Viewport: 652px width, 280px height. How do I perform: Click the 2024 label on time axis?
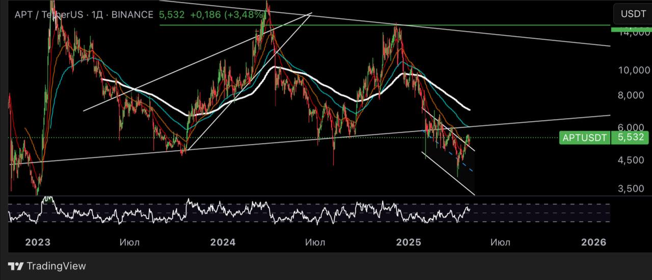coord(223,242)
